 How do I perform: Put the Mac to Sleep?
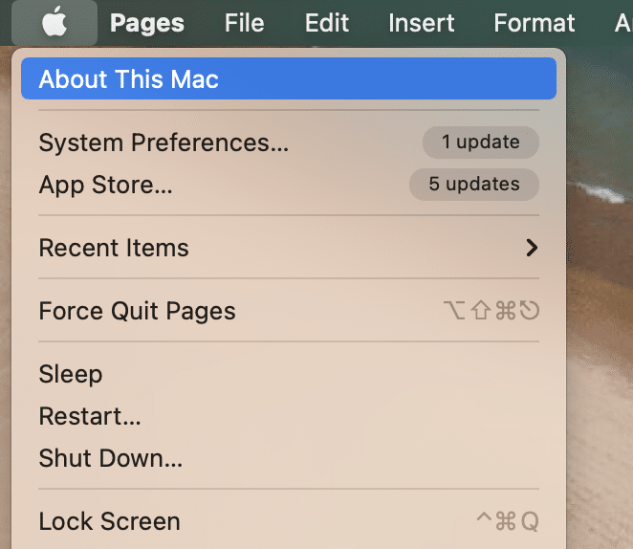click(x=71, y=374)
